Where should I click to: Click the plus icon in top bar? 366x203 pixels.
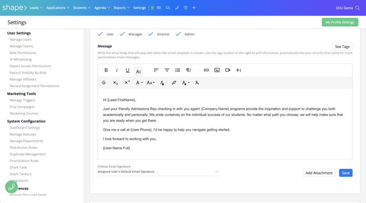click(x=194, y=8)
